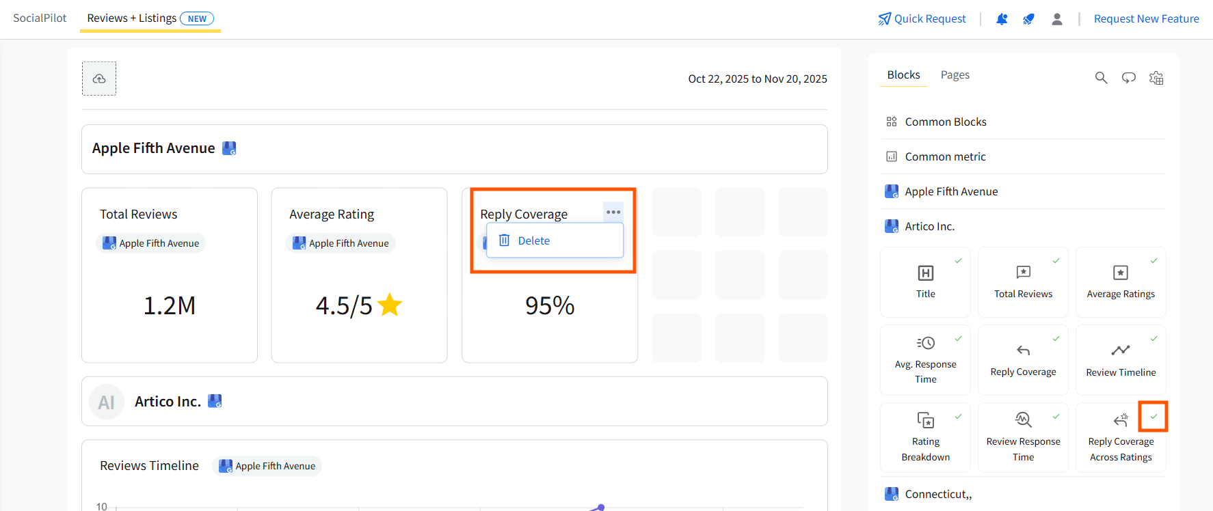Click the Average Rating card title

tap(332, 215)
